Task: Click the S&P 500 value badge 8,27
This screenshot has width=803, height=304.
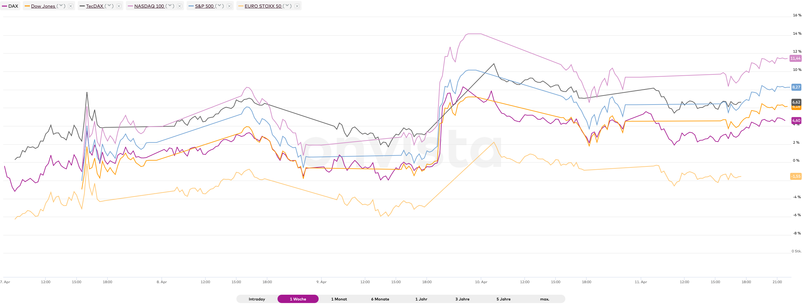Action: coord(796,87)
